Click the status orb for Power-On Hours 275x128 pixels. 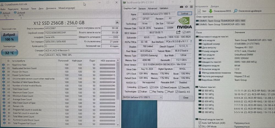[3, 72]
